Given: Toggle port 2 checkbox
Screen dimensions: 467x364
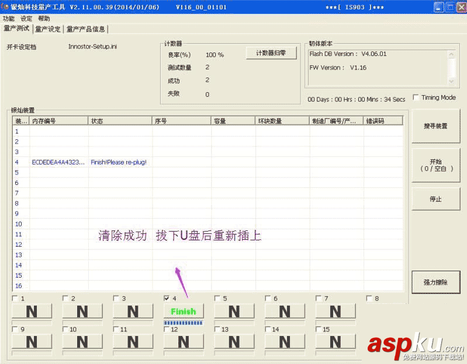Looking at the screenshot, I should tap(65, 298).
